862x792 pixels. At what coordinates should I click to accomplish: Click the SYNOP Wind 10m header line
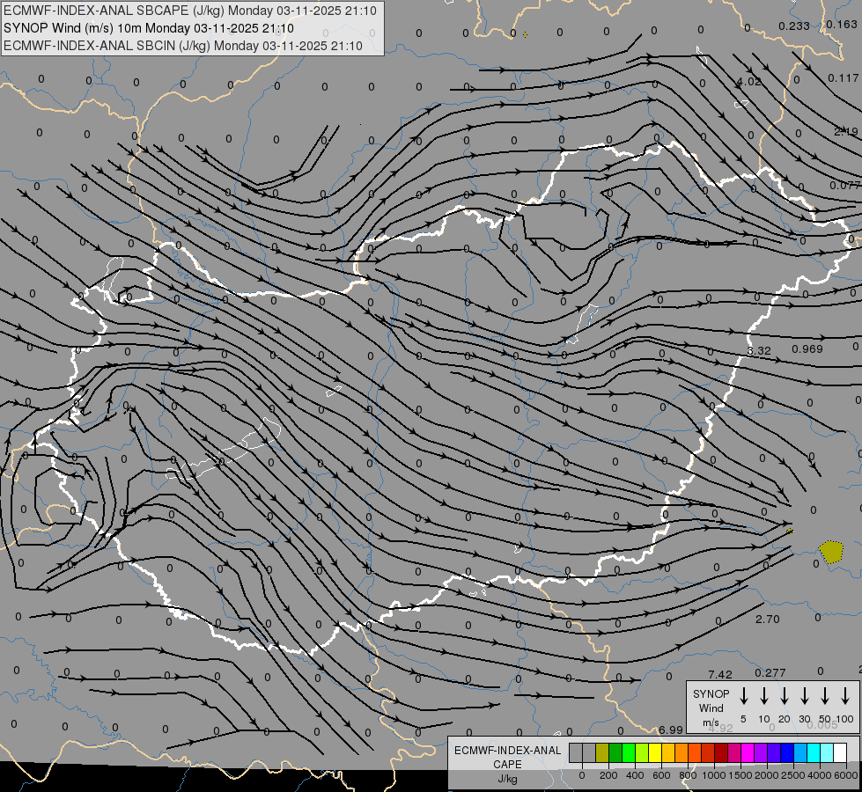coord(149,28)
